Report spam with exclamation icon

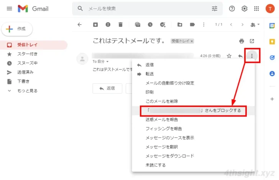coord(108,25)
